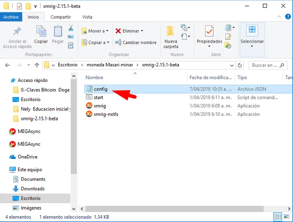Click the navigation pane up scroll arrow
The height and width of the screenshot is (222, 293).
tap(74, 76)
